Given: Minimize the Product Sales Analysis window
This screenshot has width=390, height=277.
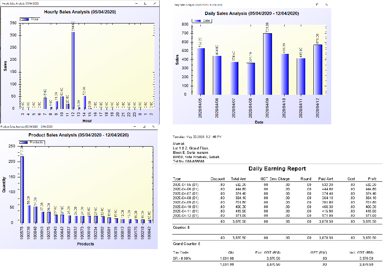Looking at the screenshot, I should 135,127.
